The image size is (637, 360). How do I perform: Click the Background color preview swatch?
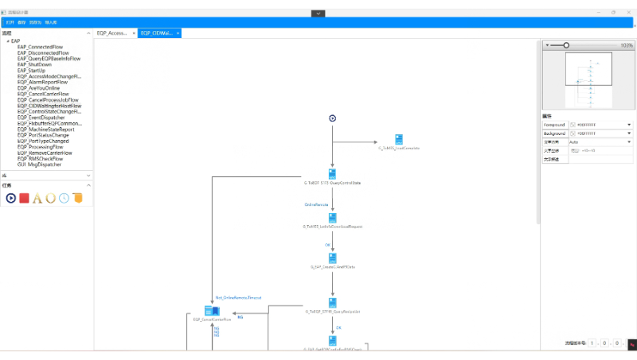click(573, 134)
